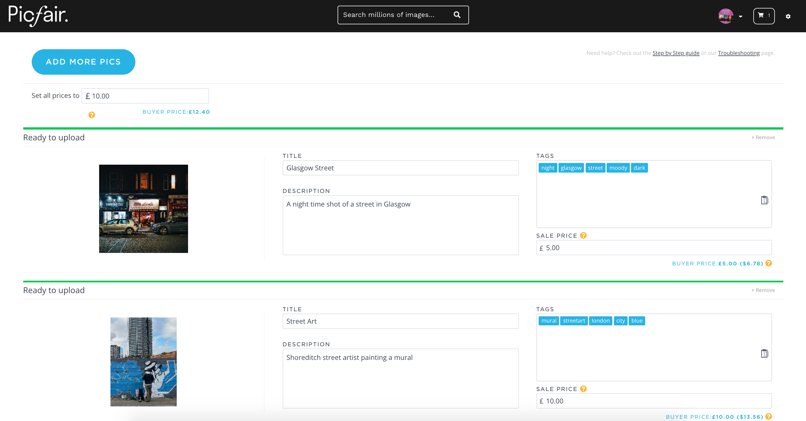Click the street art mural thumbnail
Viewport: 806px width, 421px height.
click(143, 362)
